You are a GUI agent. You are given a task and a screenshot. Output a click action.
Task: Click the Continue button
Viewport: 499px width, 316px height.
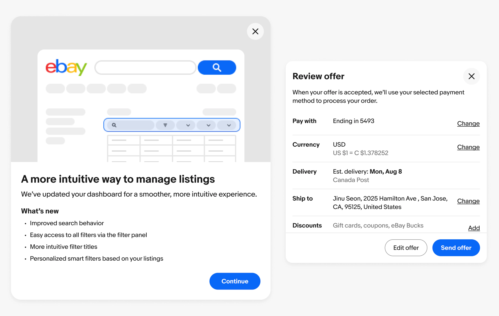coord(235,281)
